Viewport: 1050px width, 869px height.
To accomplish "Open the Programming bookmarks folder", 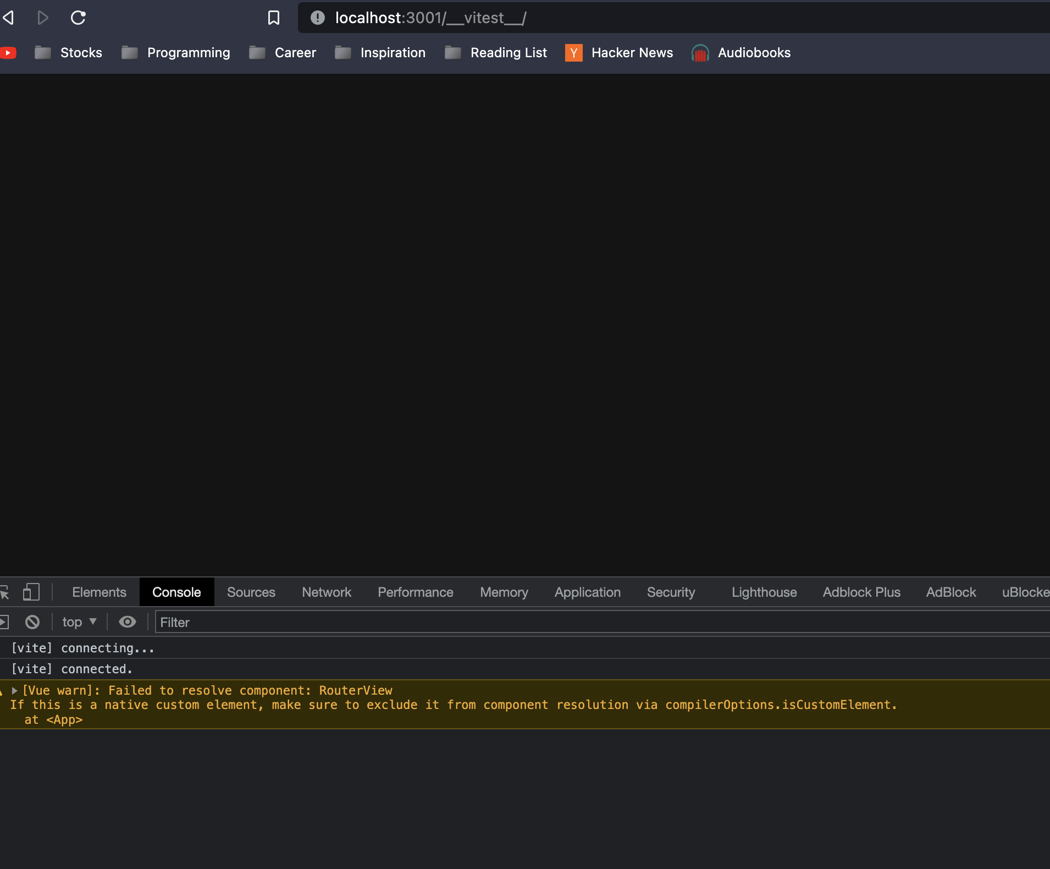I will (x=176, y=53).
